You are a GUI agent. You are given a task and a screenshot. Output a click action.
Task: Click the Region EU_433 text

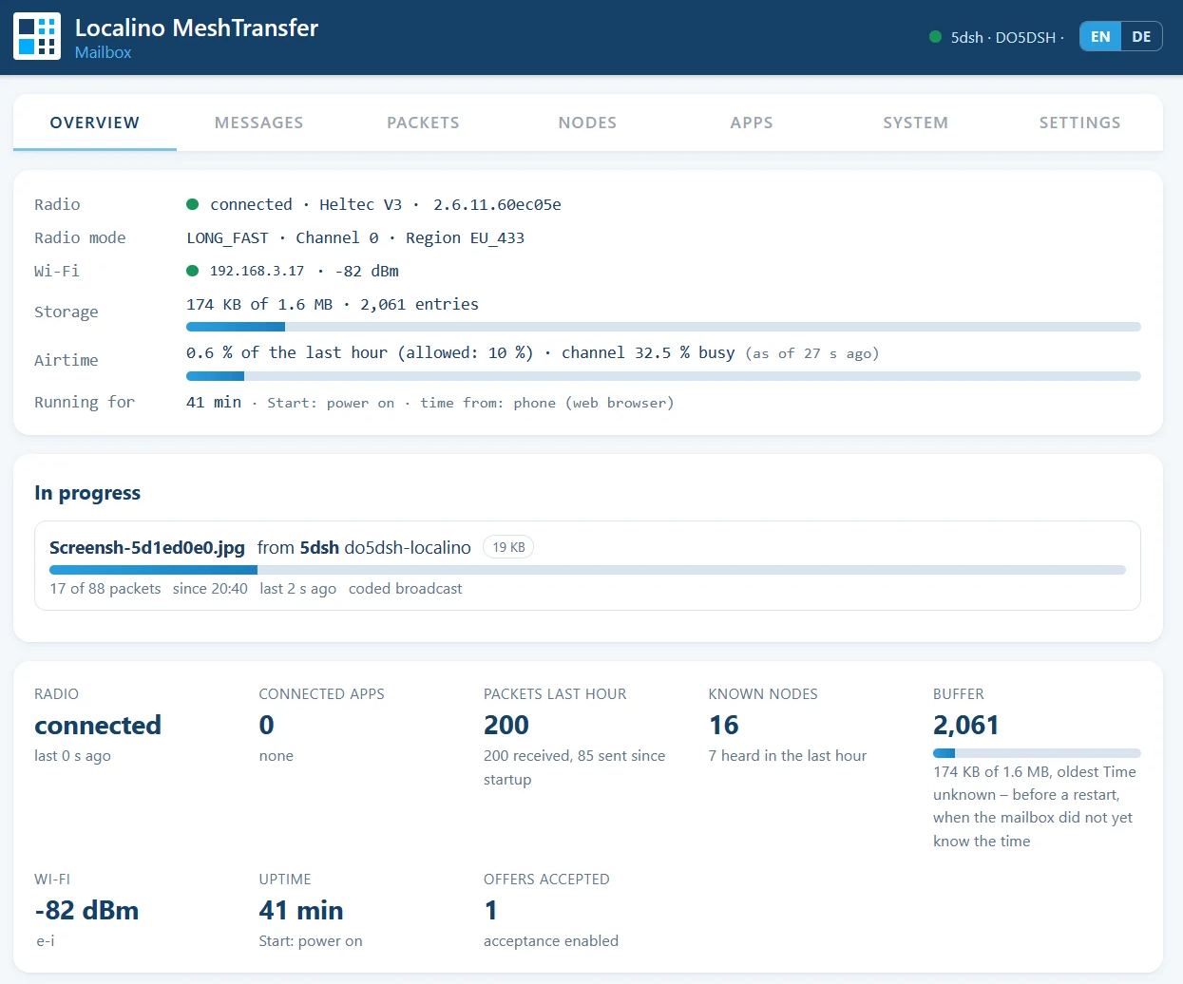(x=465, y=237)
